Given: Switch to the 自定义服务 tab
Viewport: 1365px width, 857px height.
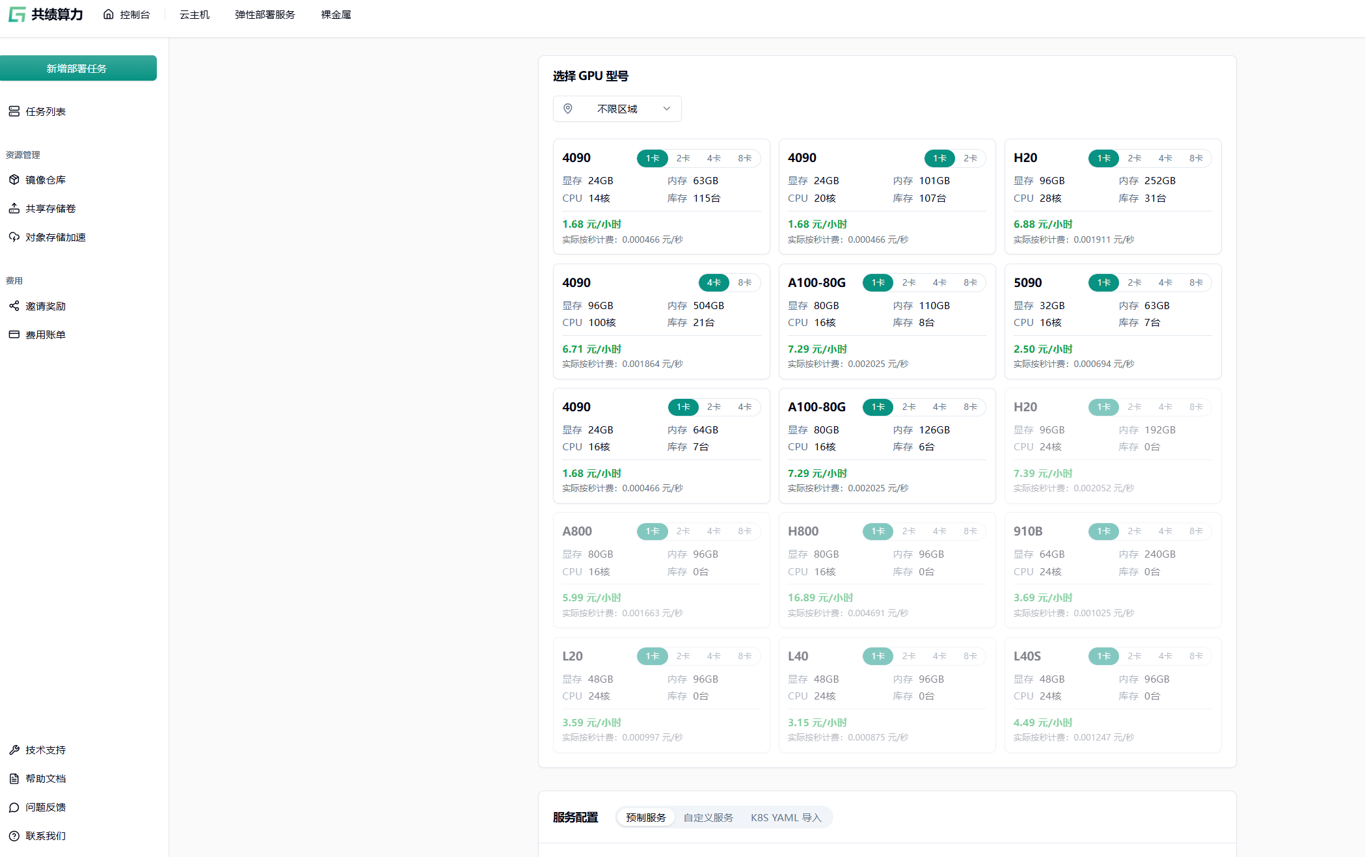Looking at the screenshot, I should click(708, 817).
